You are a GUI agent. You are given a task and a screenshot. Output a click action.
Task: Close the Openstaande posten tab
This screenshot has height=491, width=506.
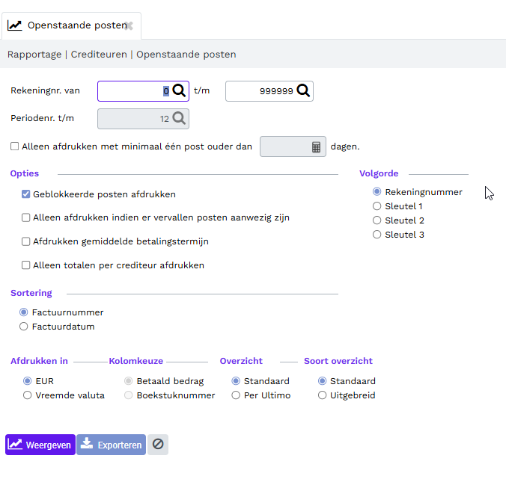click(129, 25)
